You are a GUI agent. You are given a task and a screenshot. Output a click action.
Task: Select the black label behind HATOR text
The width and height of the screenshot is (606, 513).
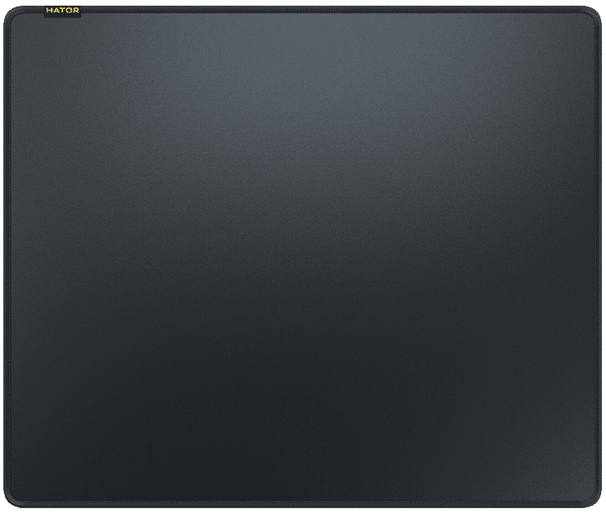click(x=62, y=11)
